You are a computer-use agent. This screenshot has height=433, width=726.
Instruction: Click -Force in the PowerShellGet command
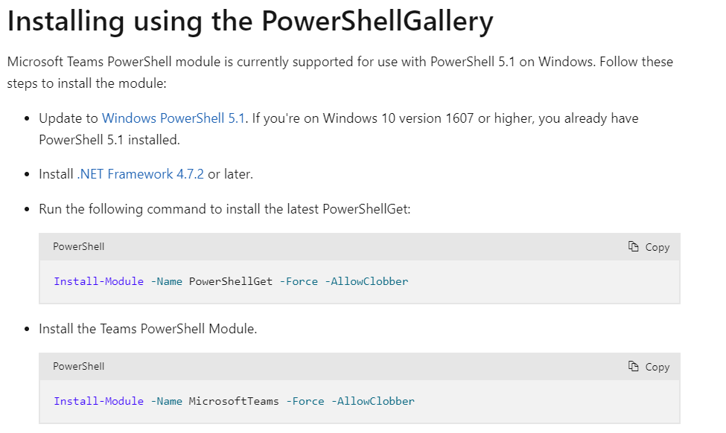coord(299,281)
